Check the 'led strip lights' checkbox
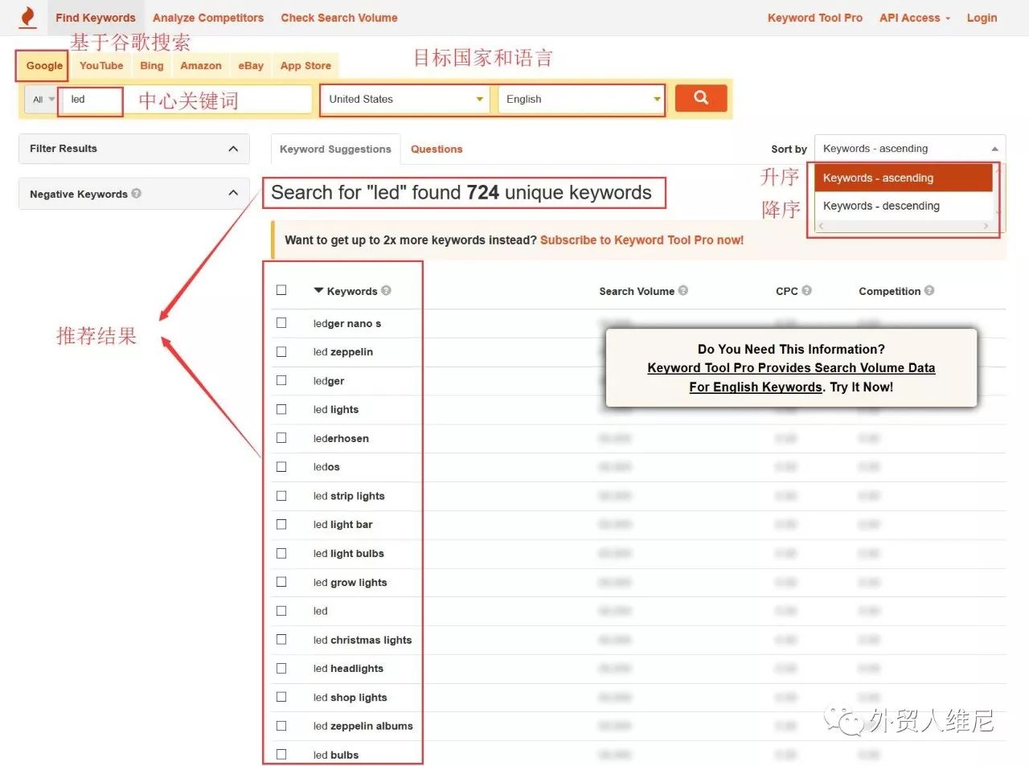1029x766 pixels. tap(281, 496)
